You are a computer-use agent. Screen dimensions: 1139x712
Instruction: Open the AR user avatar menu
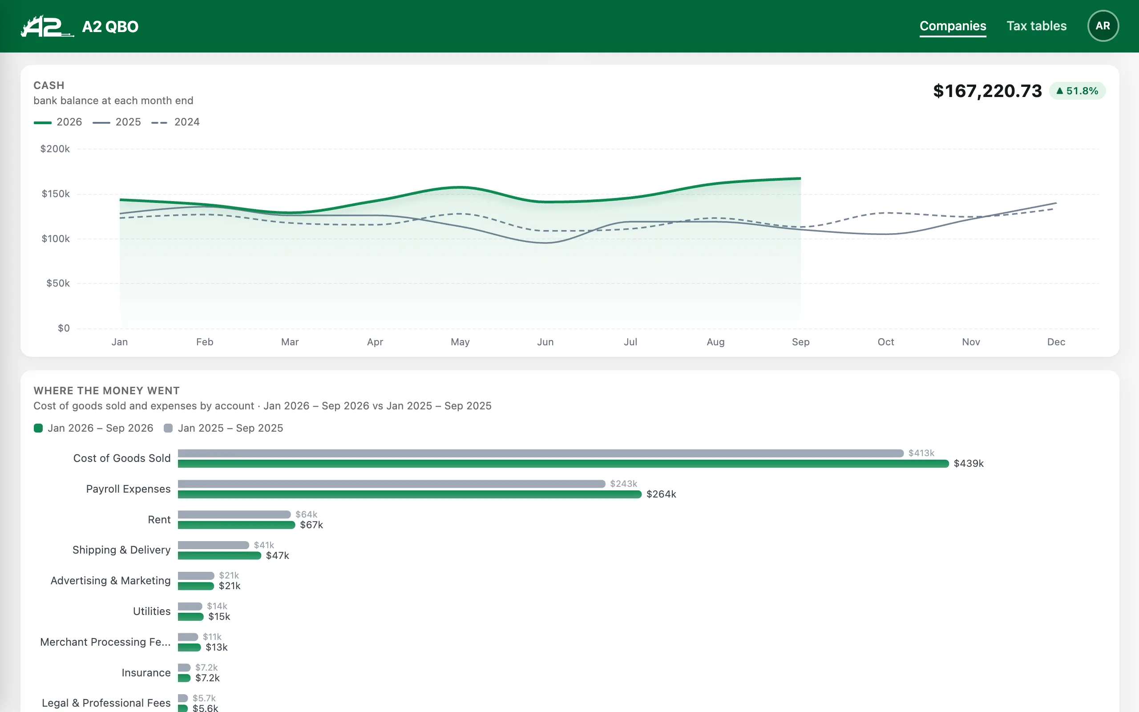(1103, 26)
